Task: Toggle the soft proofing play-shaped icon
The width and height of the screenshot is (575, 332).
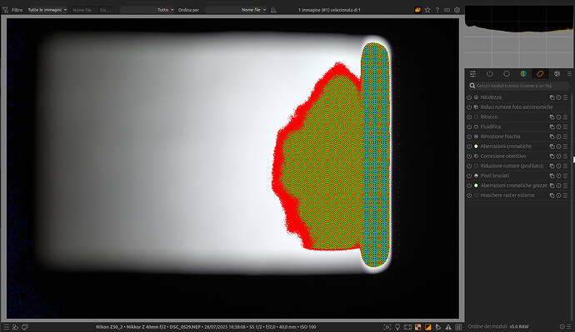Action: [x=438, y=327]
